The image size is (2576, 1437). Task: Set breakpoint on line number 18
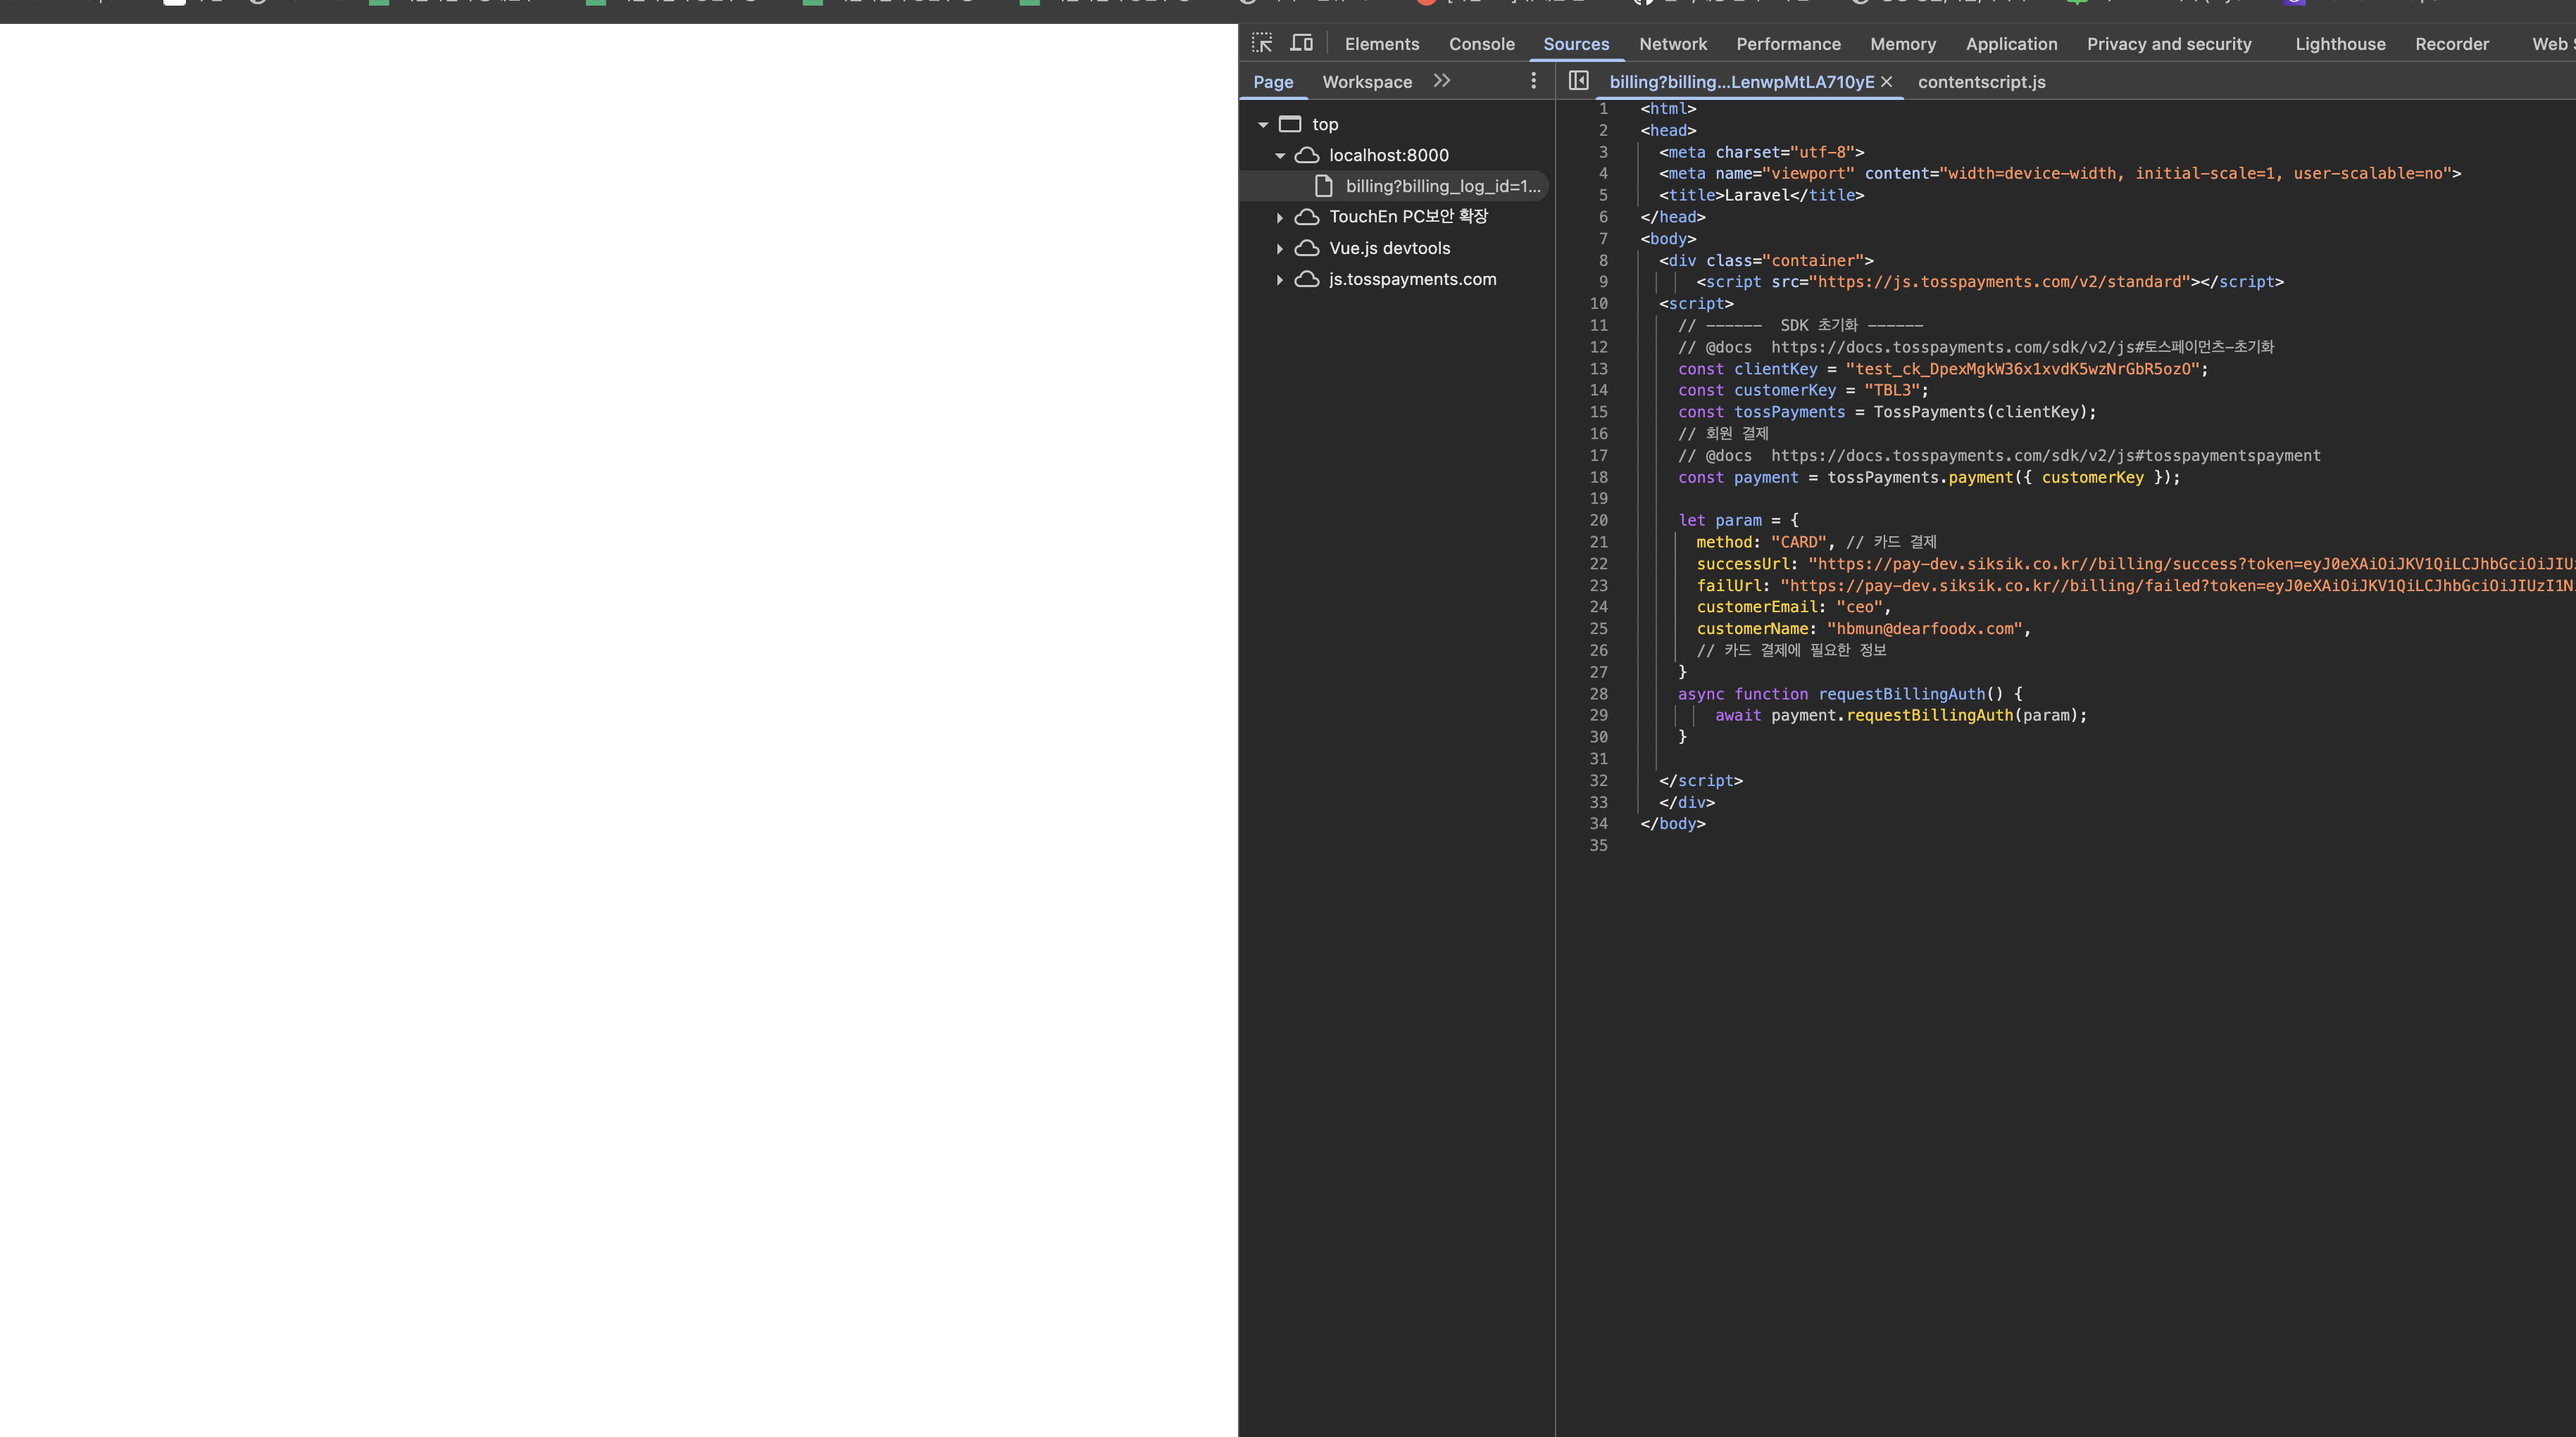(1598, 478)
